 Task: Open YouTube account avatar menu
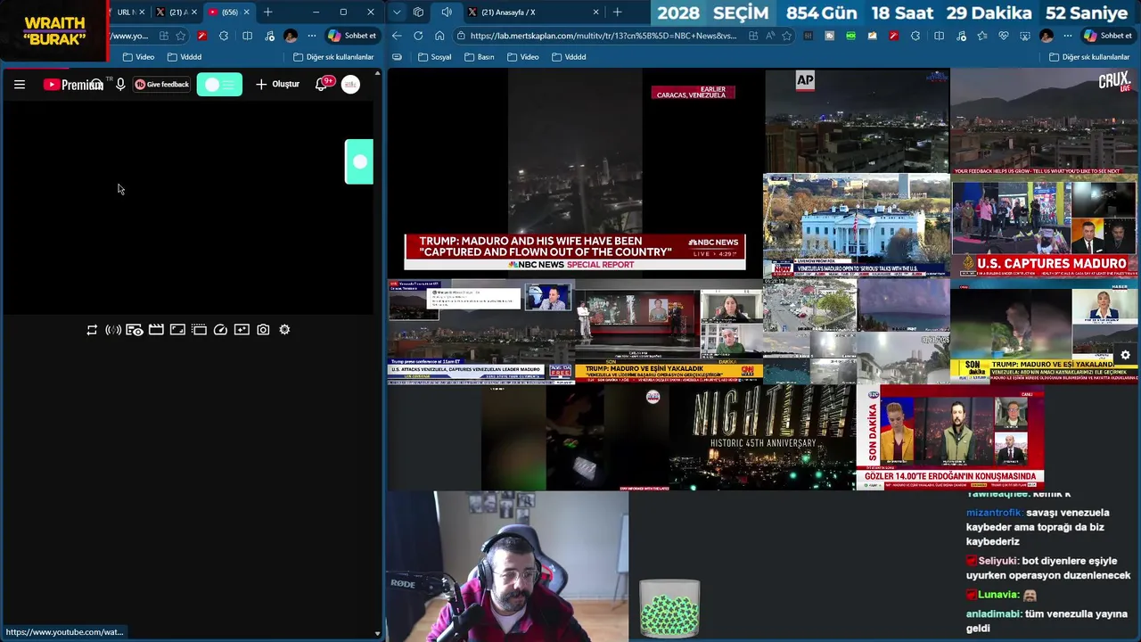pos(350,85)
